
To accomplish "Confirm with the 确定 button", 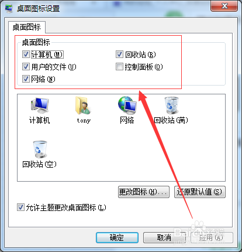I will coord(117,237).
